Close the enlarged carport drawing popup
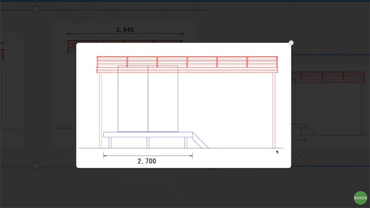This screenshot has height=208, width=370. 291,43
